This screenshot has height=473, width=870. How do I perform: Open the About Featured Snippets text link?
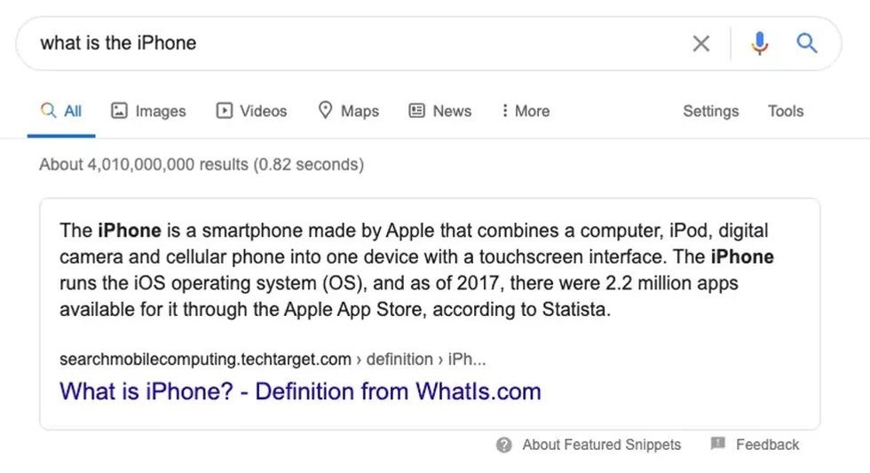point(601,445)
